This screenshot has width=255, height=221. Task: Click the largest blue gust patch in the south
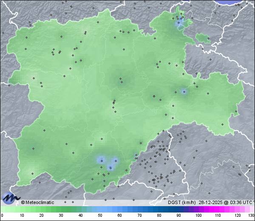[x=101, y=160]
